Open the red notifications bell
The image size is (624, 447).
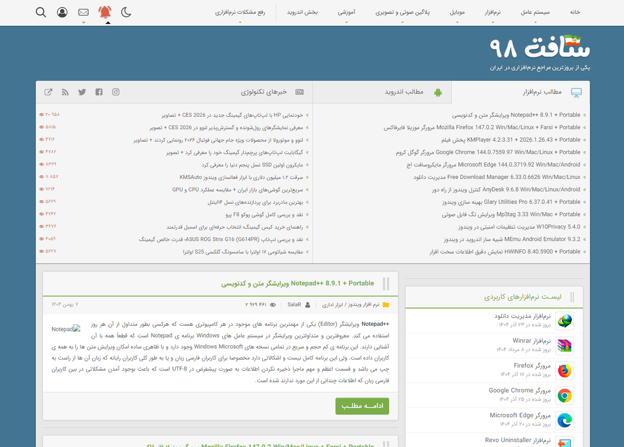click(x=105, y=12)
